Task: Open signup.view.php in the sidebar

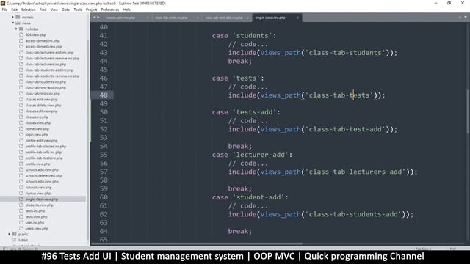Action: (37, 193)
